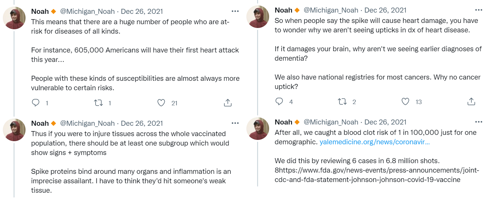Reply to the spike heart damage tweet
The image size is (495, 199).
coord(279,102)
